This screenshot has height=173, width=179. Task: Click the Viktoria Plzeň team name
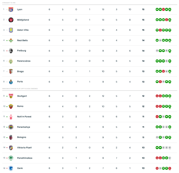[24, 148]
